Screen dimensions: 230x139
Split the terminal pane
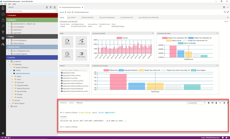tap(212, 103)
